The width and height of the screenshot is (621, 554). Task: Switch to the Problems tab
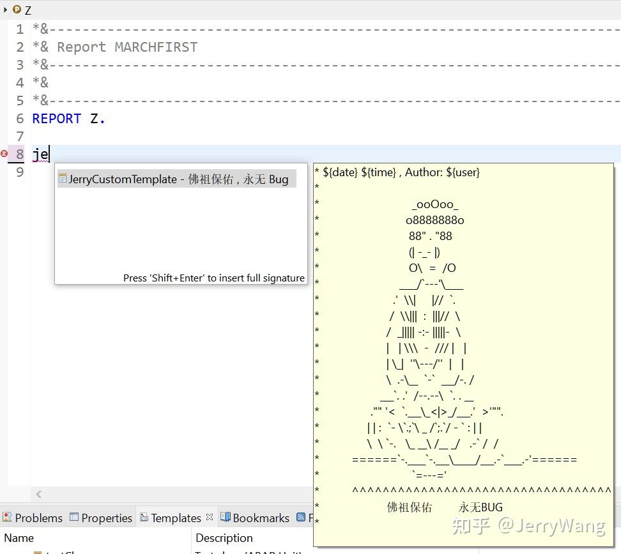click(38, 518)
